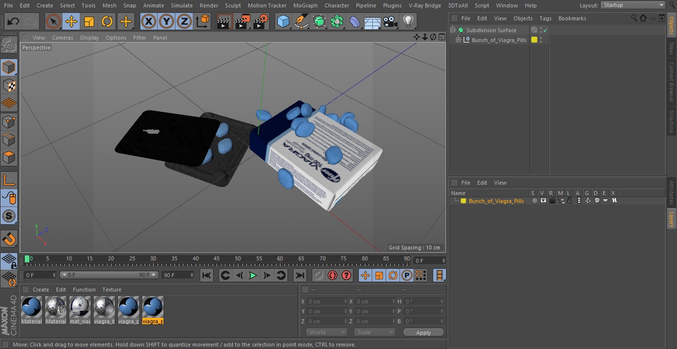This screenshot has height=349, width=677.
Task: Toggle the Subdivision Surface enable checkmark
Action: [545, 30]
